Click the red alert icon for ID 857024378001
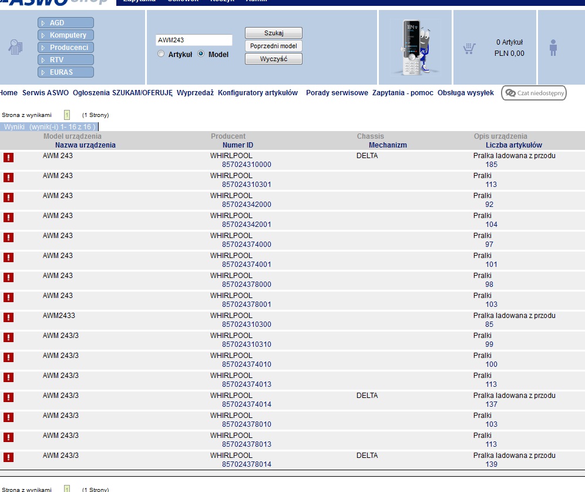 pyautogui.click(x=8, y=297)
